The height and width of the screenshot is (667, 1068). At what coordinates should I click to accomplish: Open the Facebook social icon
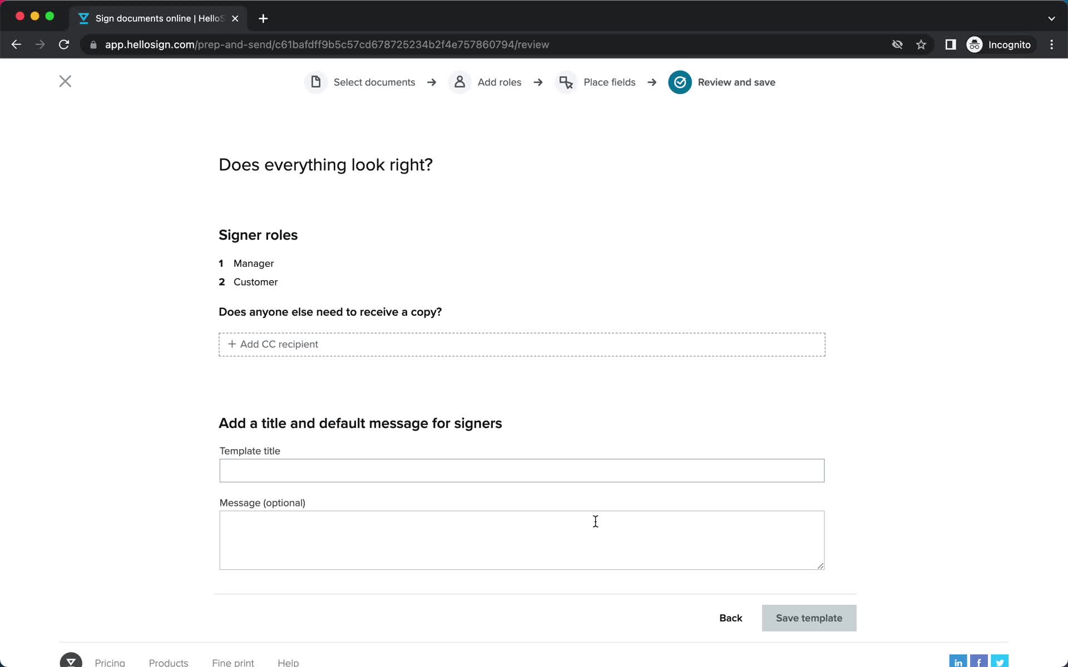[x=979, y=661]
